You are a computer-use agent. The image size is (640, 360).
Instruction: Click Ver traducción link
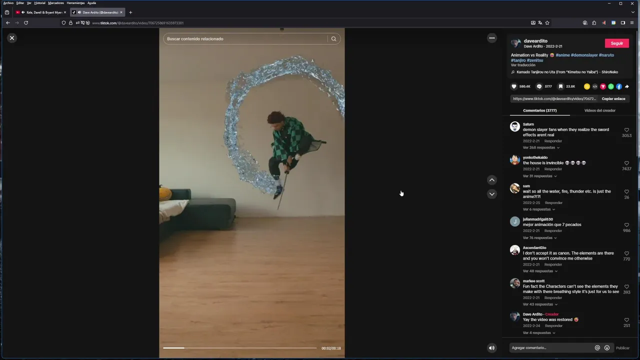point(523,65)
